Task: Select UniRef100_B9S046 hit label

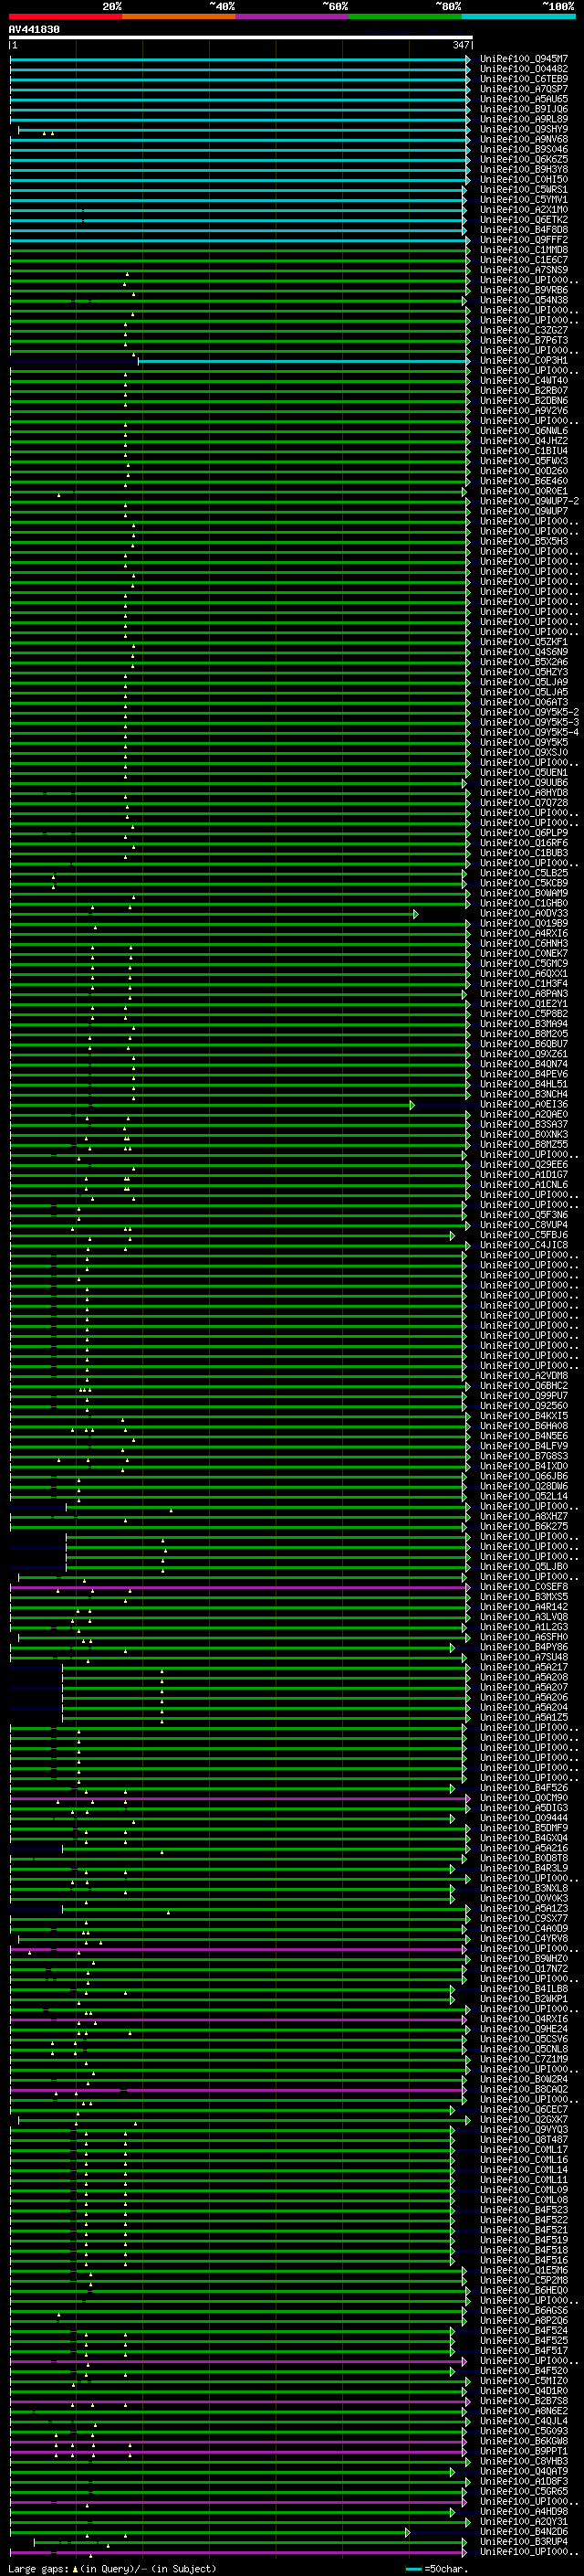Action: [x=524, y=149]
